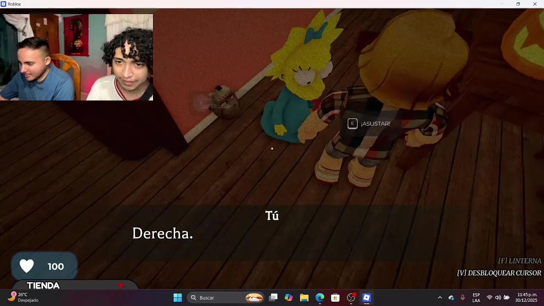This screenshot has width=544, height=306.
Task: Close the Roblox window
Action: coord(535,4)
